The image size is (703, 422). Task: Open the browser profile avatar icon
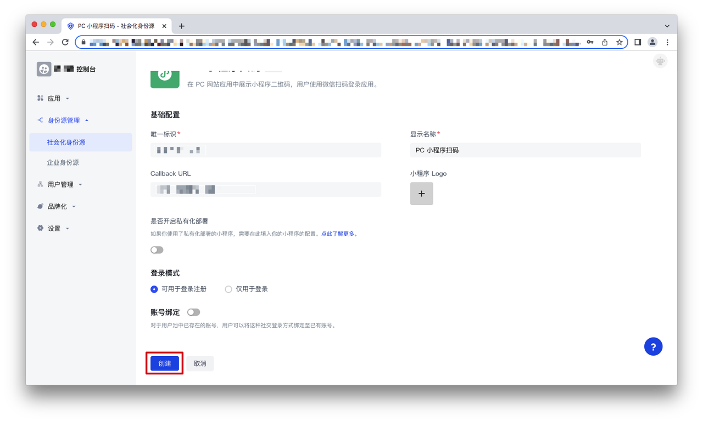pos(652,42)
